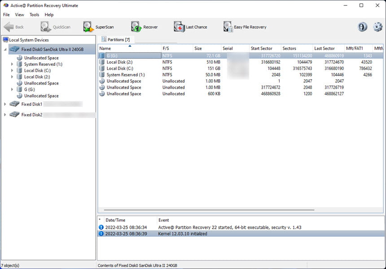Sort list by Name column header
Screen dimensions: 386x269
tap(129, 48)
